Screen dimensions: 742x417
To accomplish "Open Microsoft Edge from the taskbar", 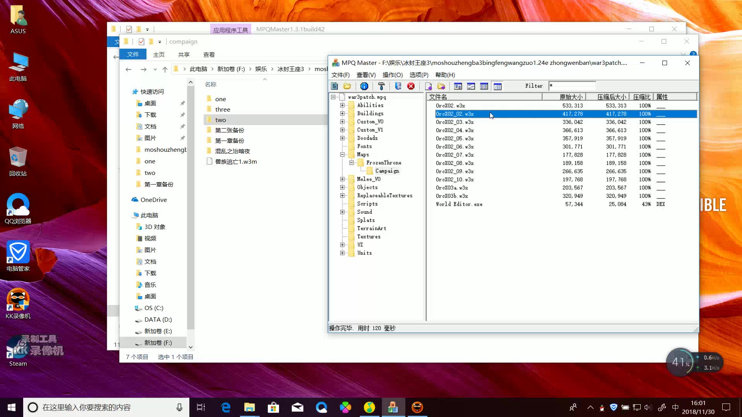I will coord(226,407).
